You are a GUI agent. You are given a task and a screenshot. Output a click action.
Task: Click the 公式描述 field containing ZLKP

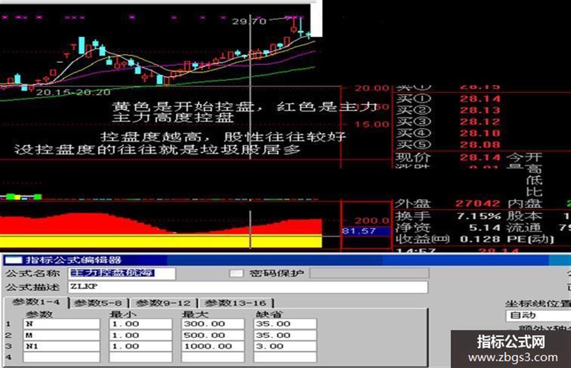coord(248,287)
